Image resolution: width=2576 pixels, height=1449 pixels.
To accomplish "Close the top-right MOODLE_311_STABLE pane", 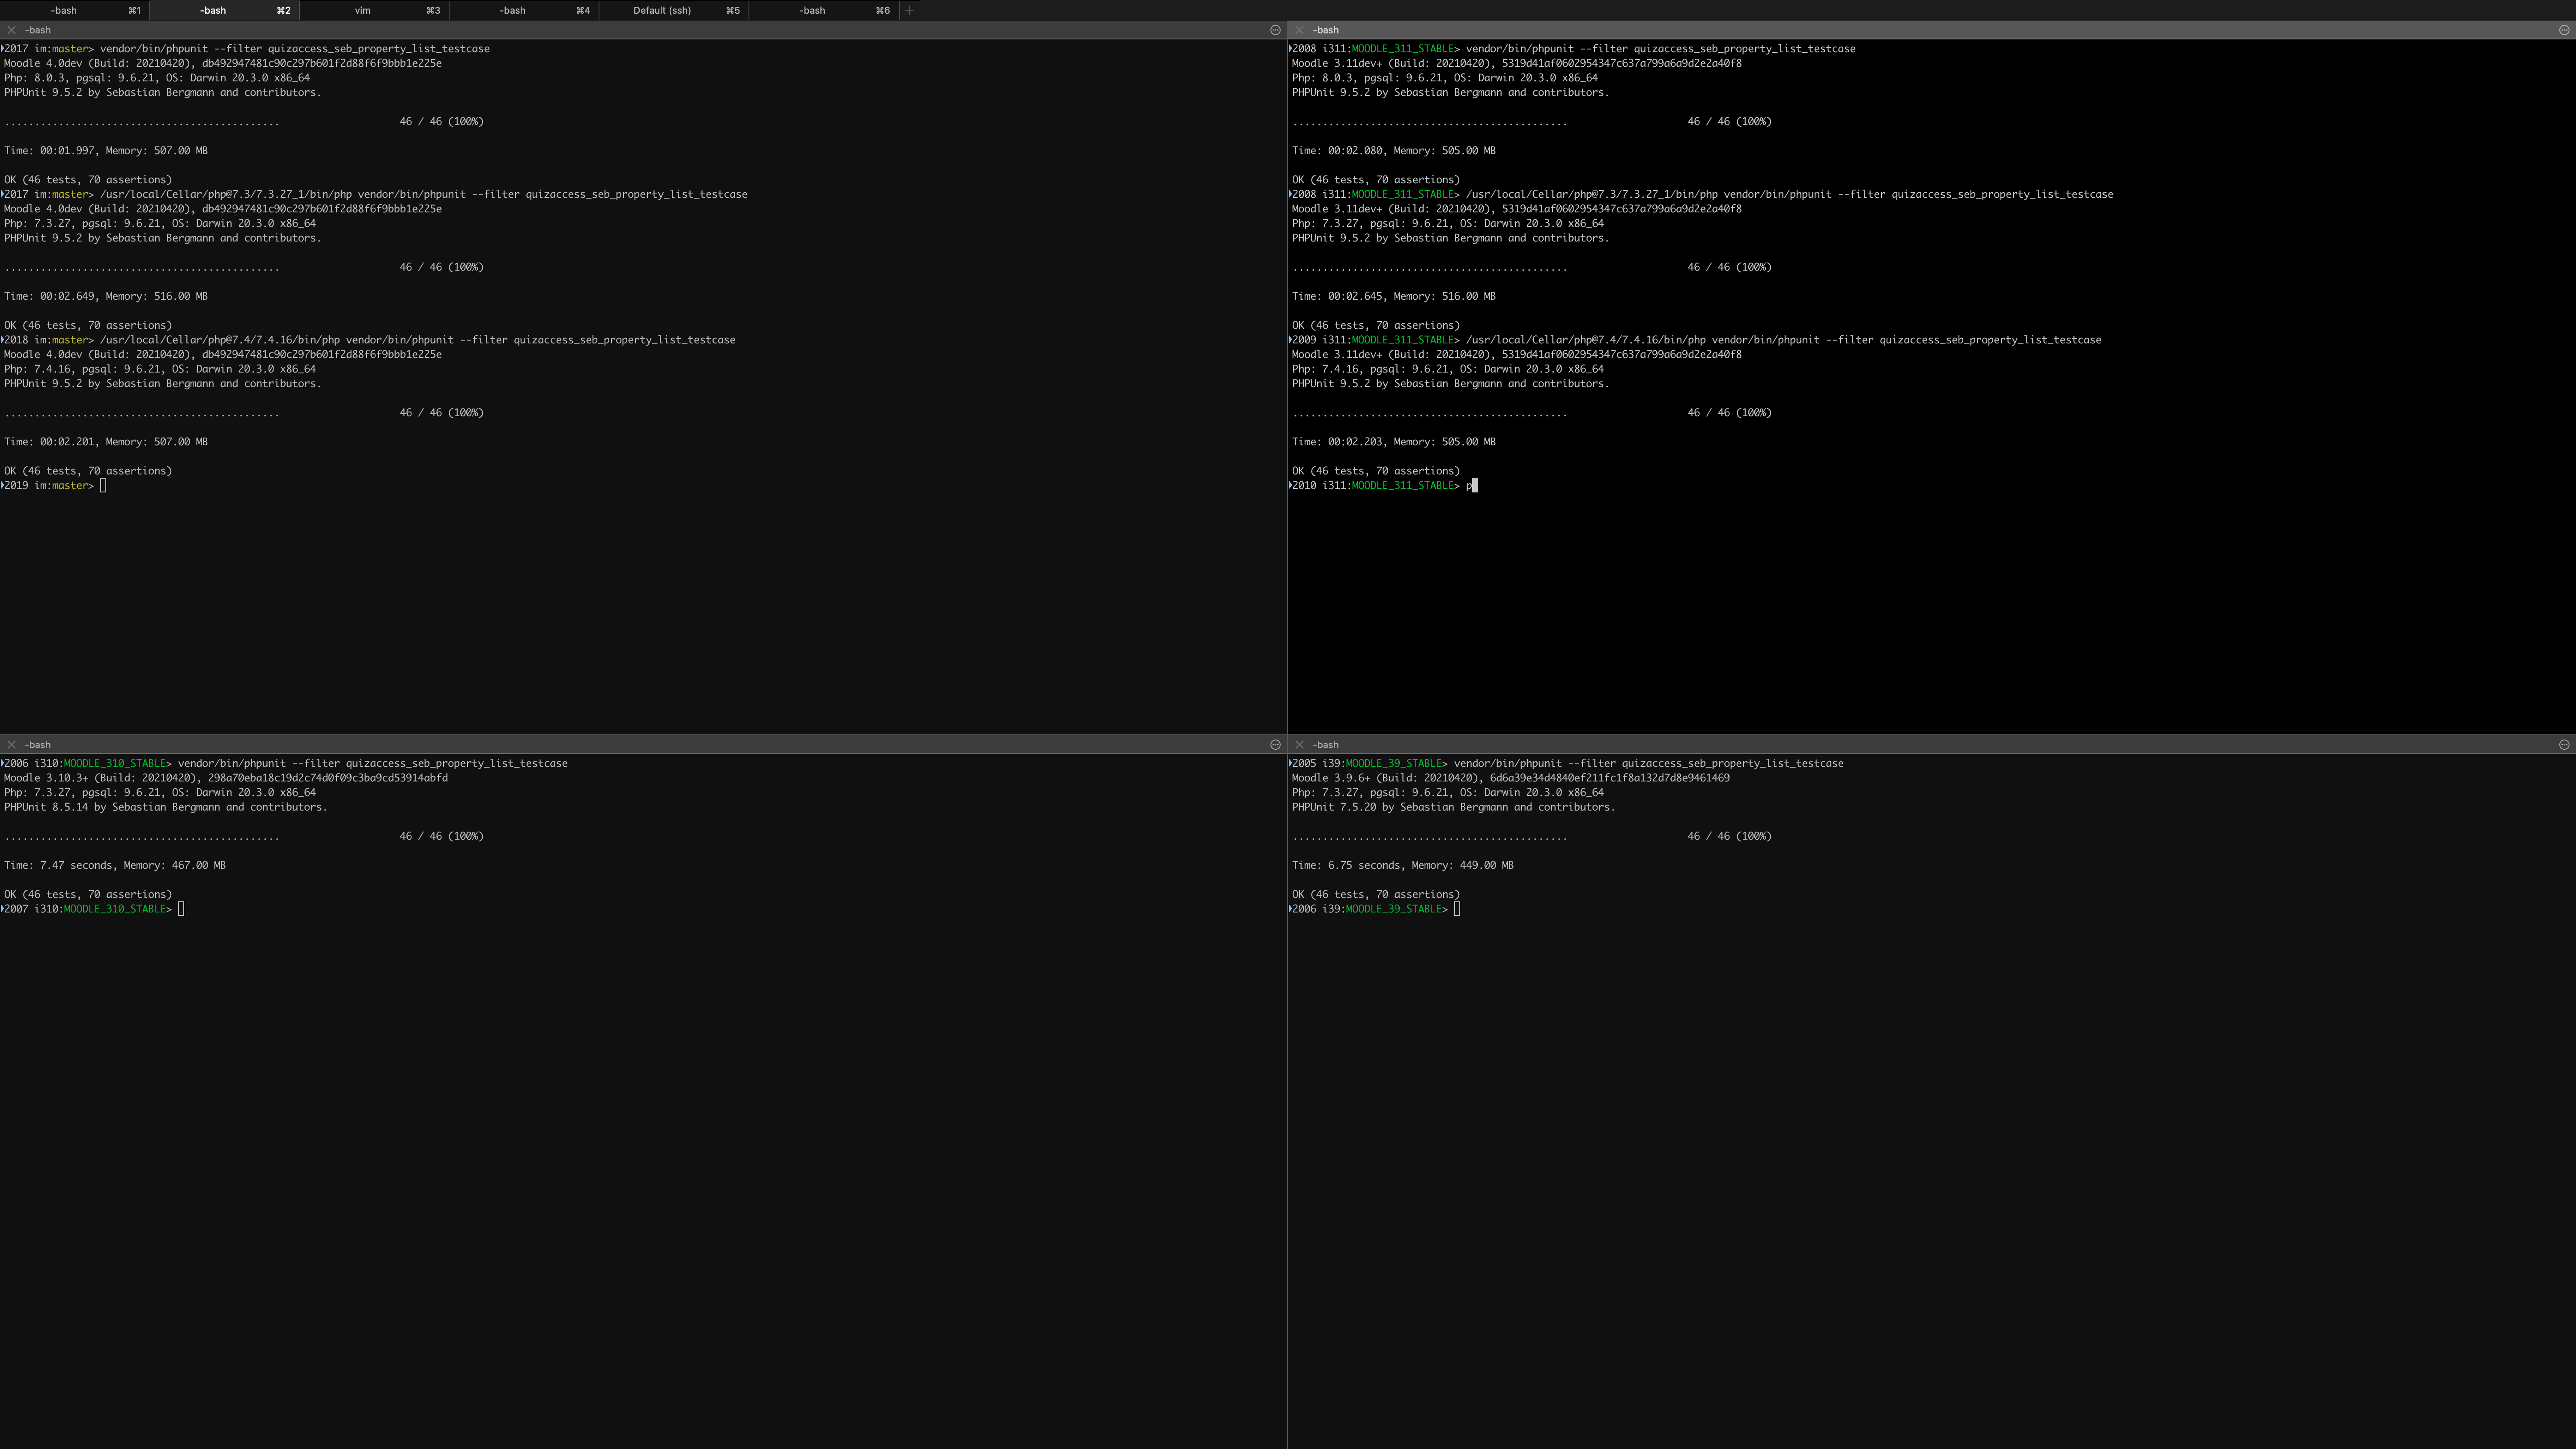I will pos(1299,30).
